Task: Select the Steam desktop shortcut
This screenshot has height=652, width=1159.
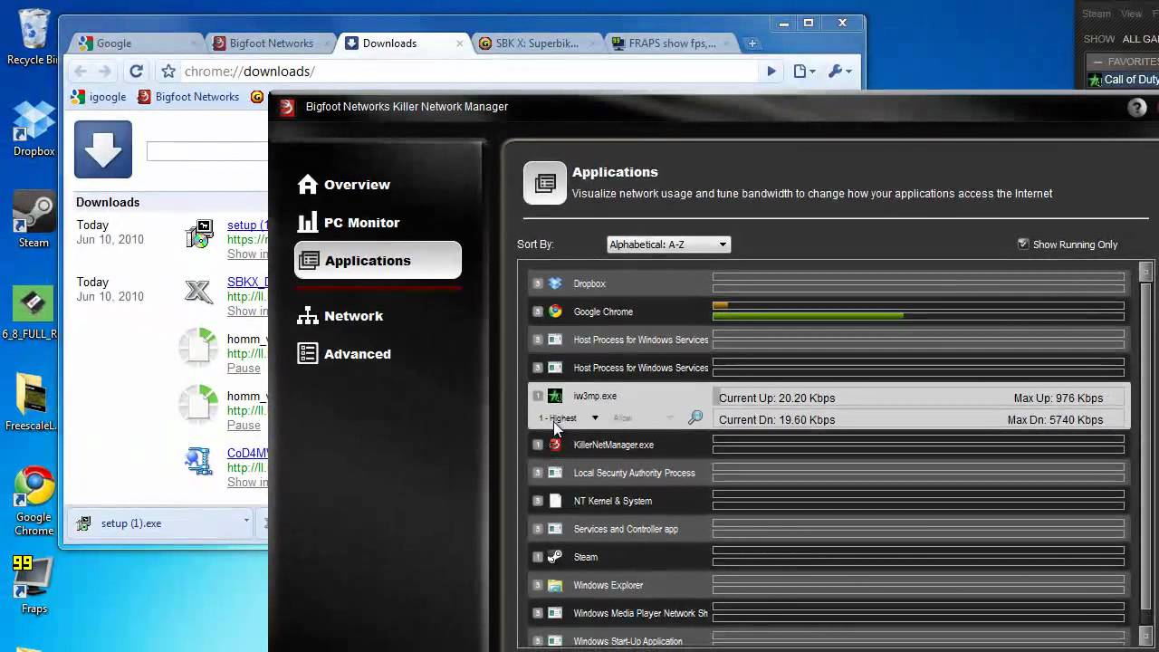Action: (x=34, y=219)
